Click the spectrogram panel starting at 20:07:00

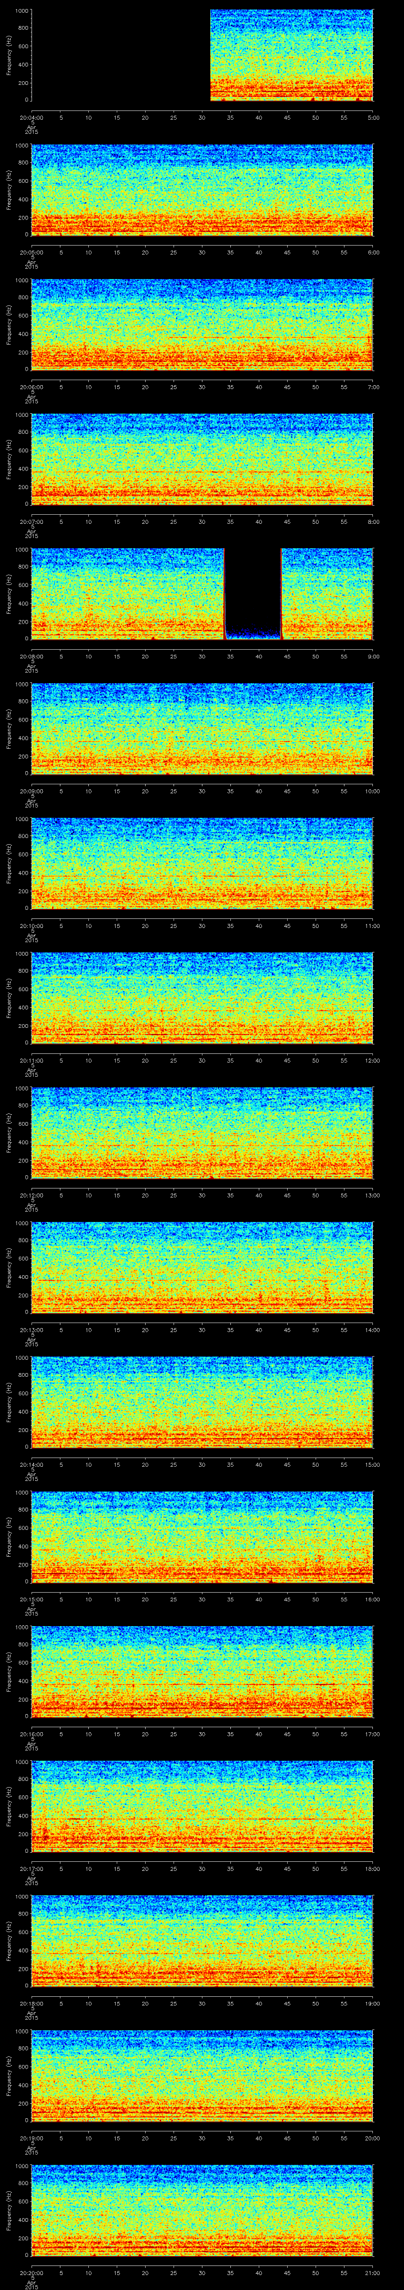click(202, 459)
